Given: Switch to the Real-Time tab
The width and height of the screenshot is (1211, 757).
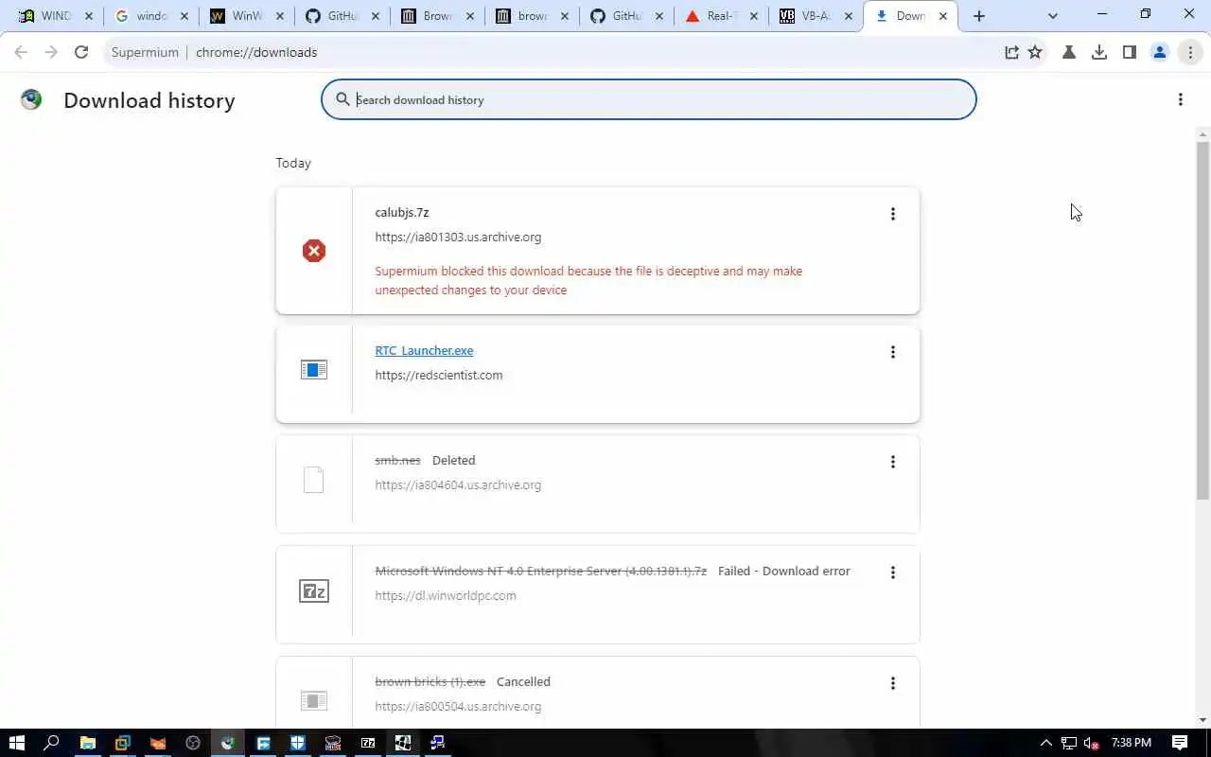Looking at the screenshot, I should [x=721, y=16].
